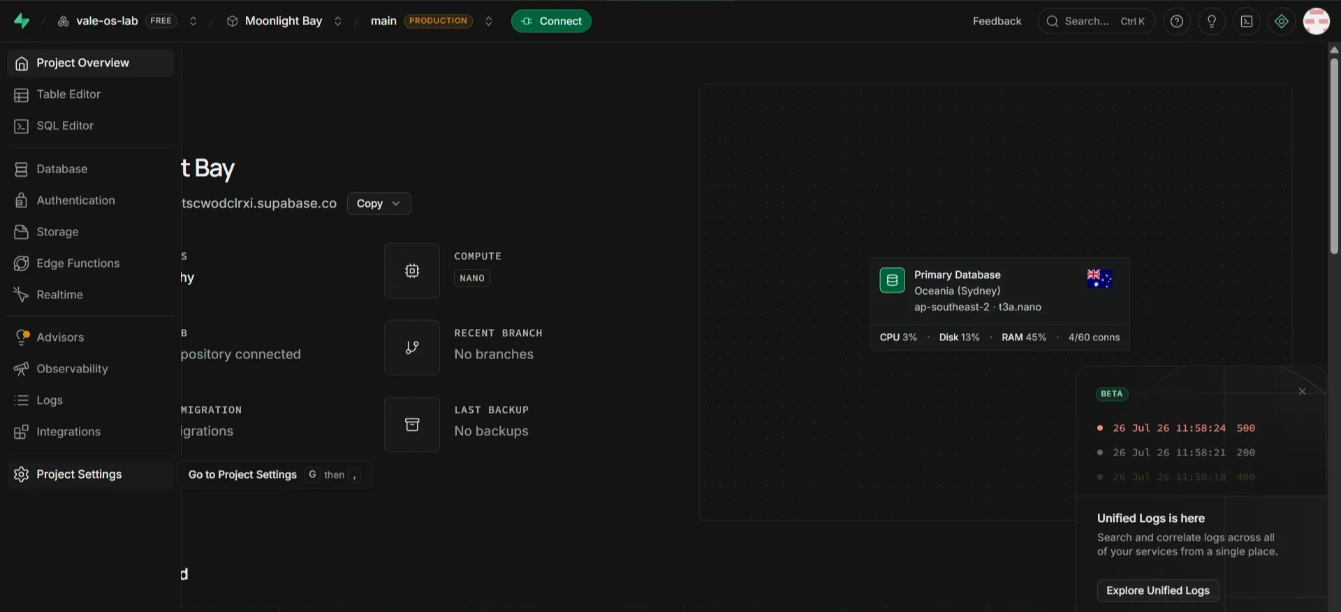Open Table Editor in sidebar
Image resolution: width=1341 pixels, height=612 pixels.
[91, 94]
